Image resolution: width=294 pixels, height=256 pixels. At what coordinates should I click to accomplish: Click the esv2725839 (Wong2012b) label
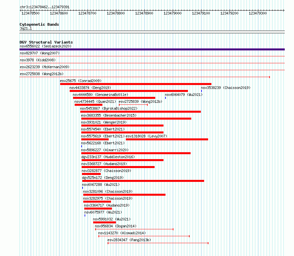pos(140,101)
